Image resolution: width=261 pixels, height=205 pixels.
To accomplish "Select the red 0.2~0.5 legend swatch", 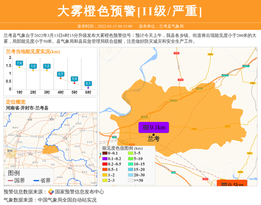I will 105,165.
